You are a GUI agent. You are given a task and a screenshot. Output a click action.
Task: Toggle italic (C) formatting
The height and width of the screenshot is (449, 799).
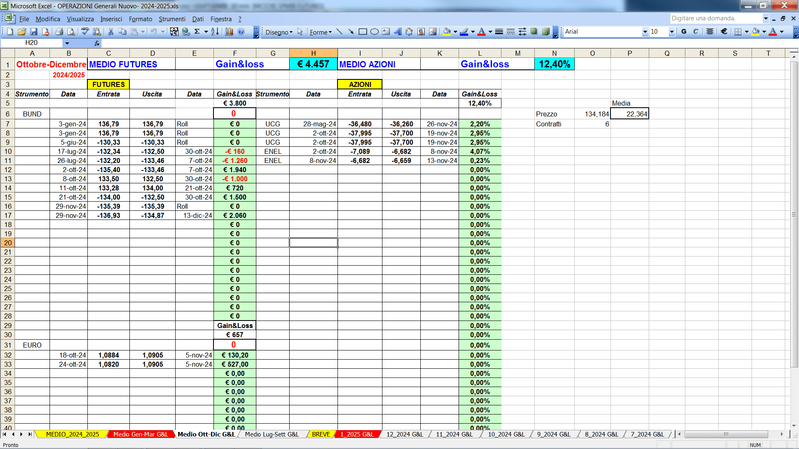click(695, 32)
